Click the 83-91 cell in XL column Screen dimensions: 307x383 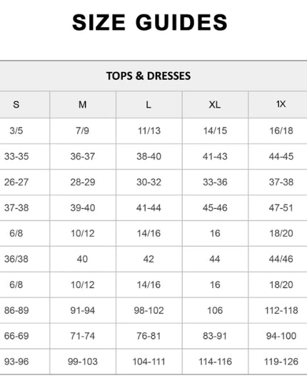point(215,336)
